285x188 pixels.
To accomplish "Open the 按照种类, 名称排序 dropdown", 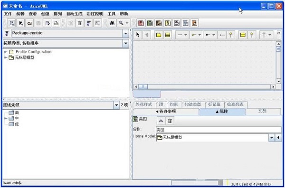I will pos(125,43).
